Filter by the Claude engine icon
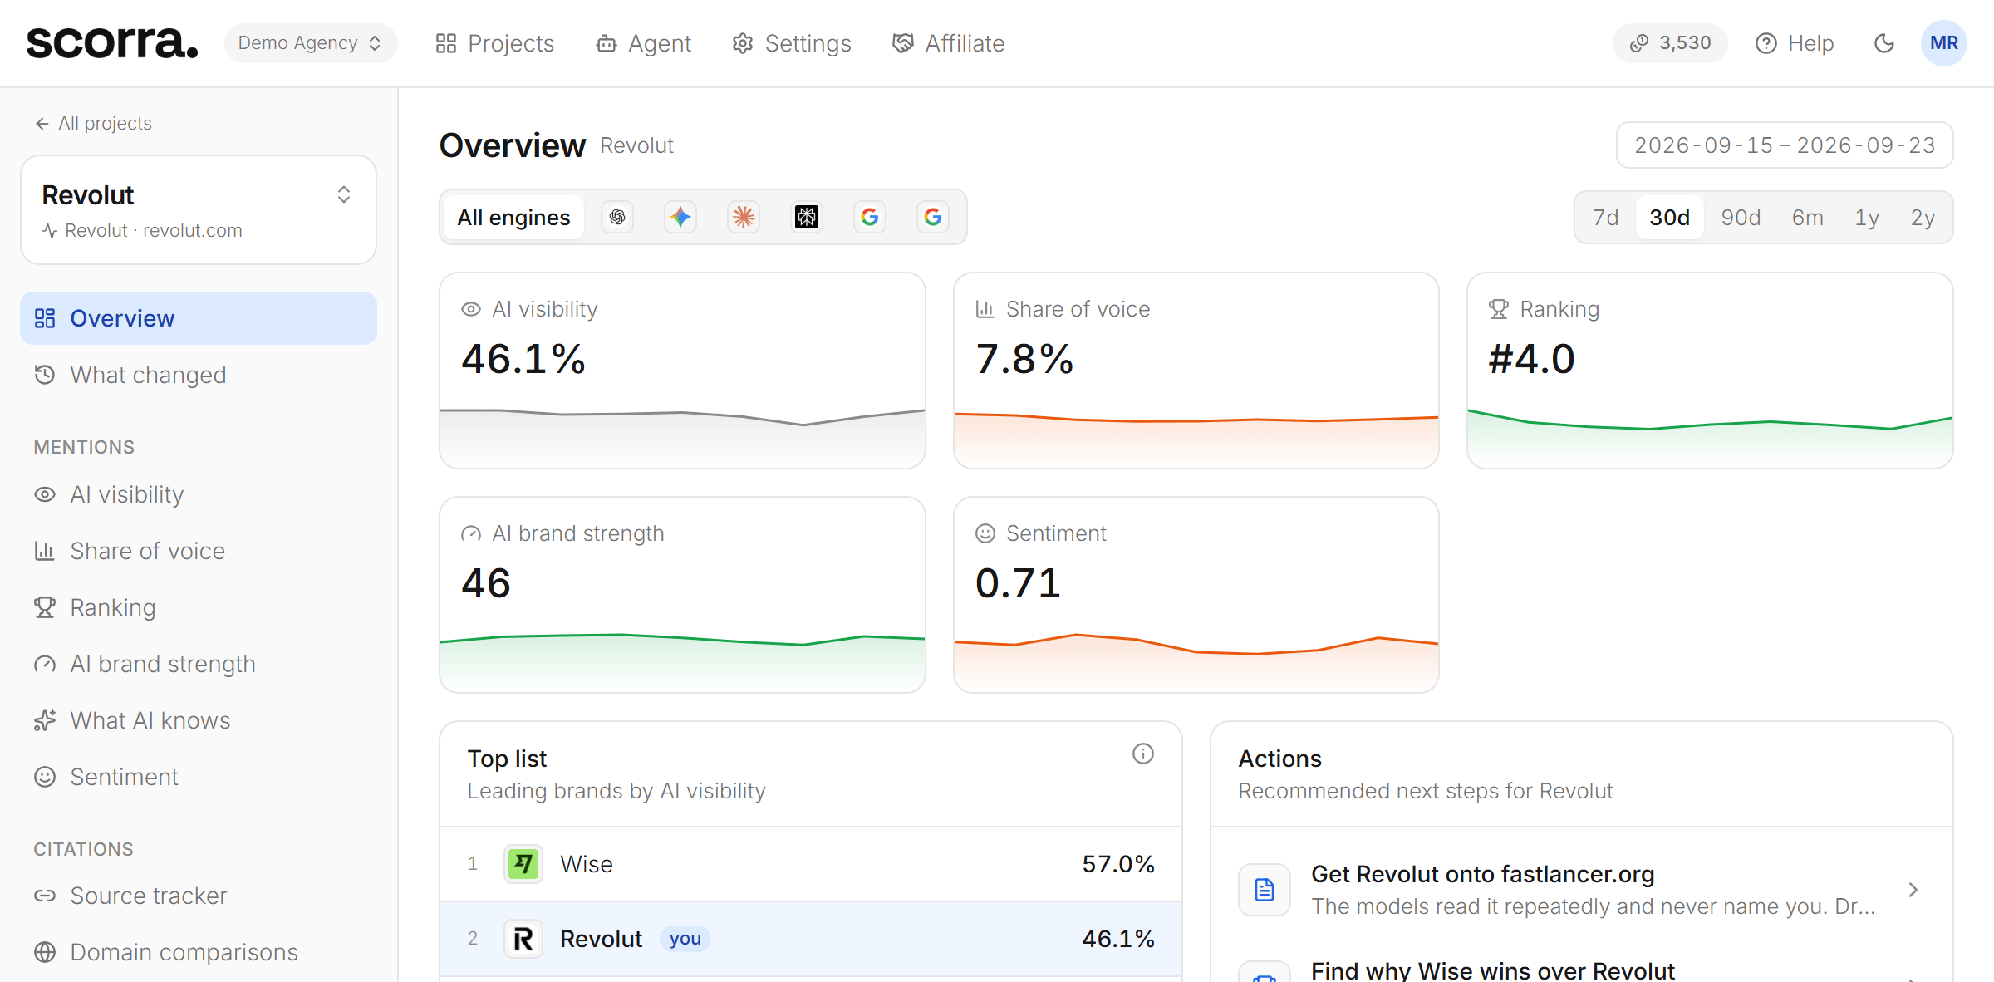 (x=744, y=217)
